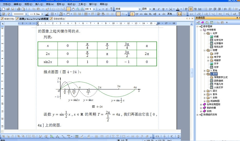Click the ± math symbols toolbar icon
The height and width of the screenshot is (141, 240).
point(191,14)
